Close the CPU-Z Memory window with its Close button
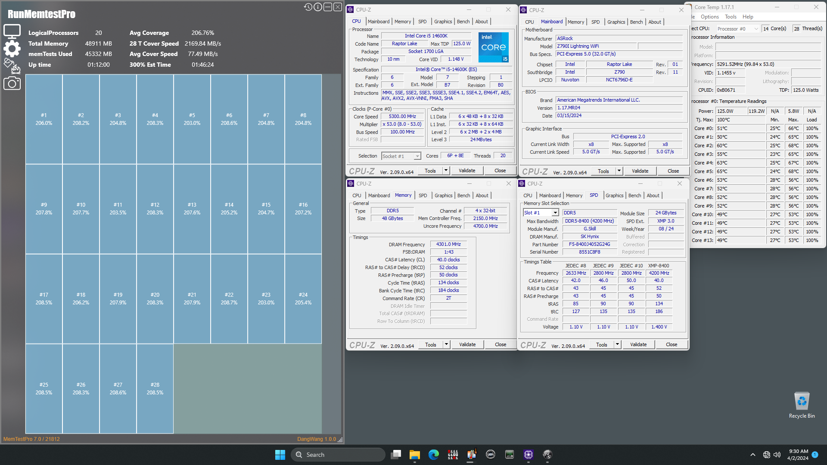Screen dimensions: 827x465 (x=500, y=344)
